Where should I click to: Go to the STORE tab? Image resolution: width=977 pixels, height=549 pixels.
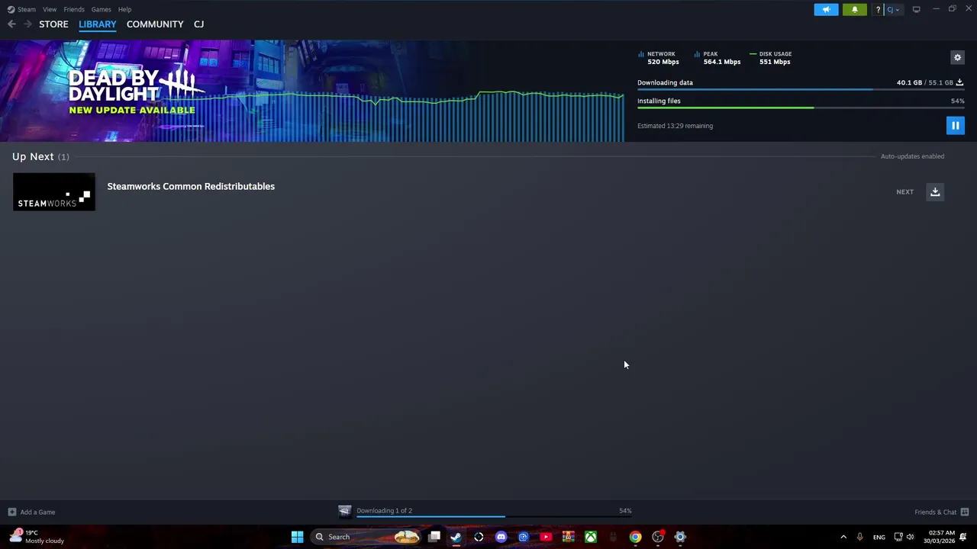coord(53,24)
